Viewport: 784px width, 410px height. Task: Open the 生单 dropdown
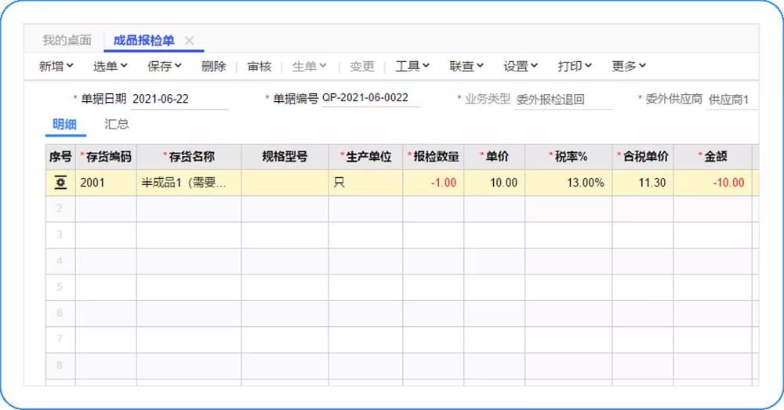pyautogui.click(x=309, y=66)
